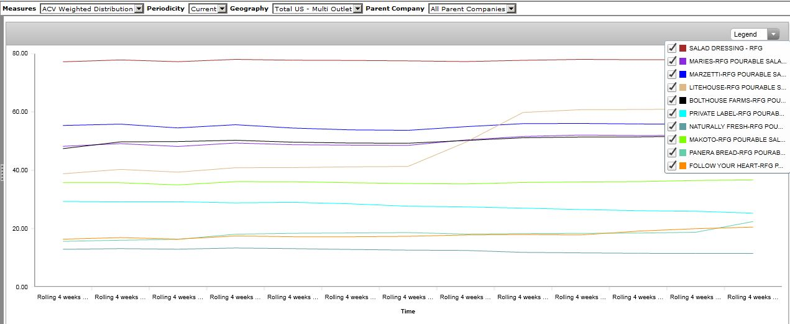Click the cyan PRIVATE LABEL color swatch
The image size is (790, 324).
(x=682, y=113)
